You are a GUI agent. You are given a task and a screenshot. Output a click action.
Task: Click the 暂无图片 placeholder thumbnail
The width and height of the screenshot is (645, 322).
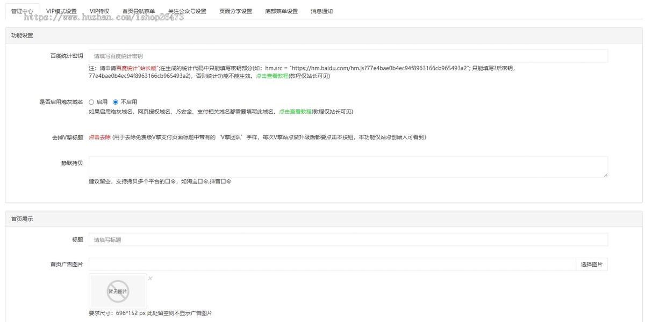pos(118,291)
